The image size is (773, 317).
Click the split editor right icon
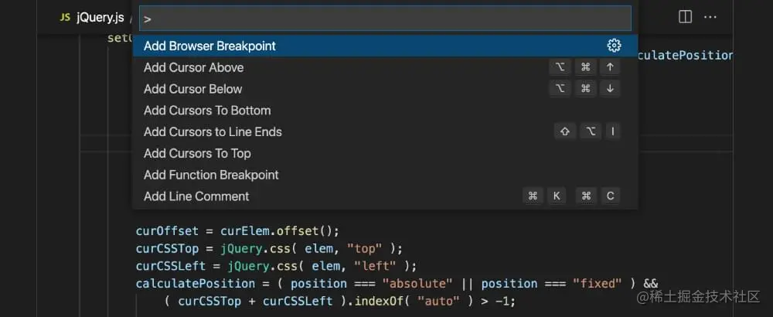coord(685,16)
